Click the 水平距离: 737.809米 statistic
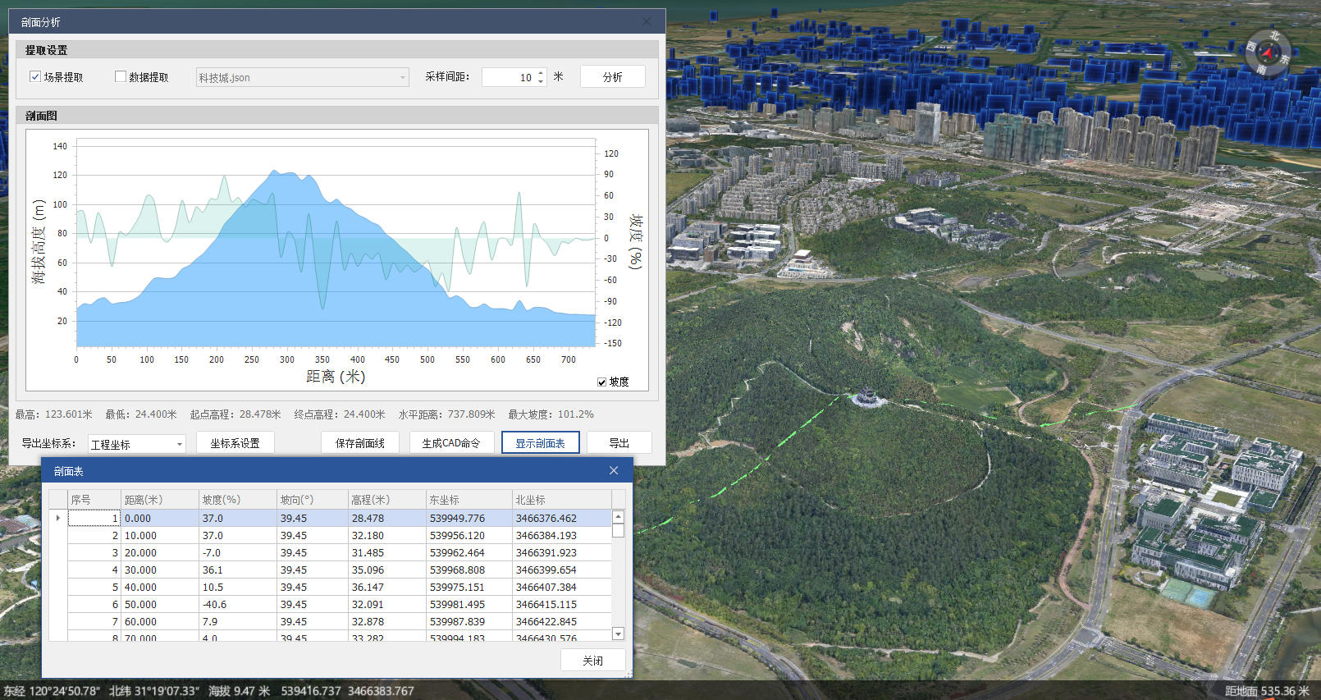1321x700 pixels. click(446, 414)
